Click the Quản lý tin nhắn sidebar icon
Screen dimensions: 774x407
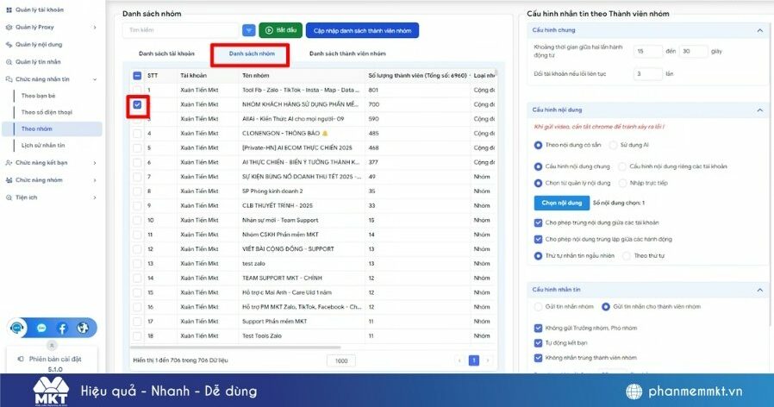(9, 62)
